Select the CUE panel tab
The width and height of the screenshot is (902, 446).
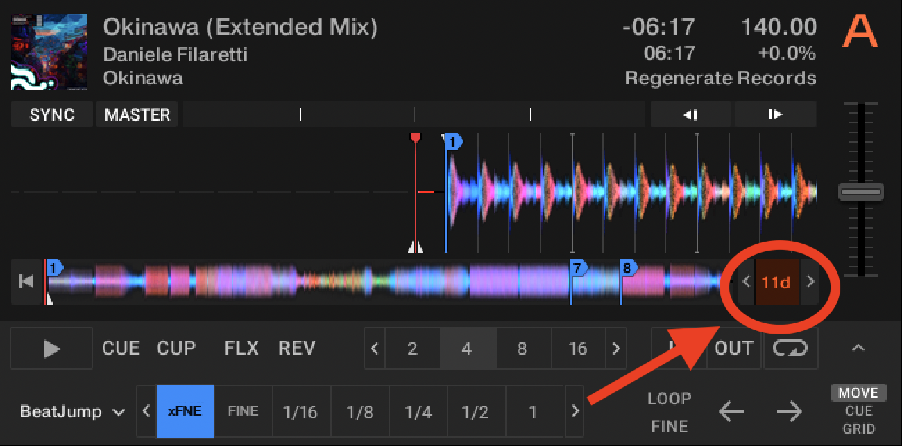[858, 411]
